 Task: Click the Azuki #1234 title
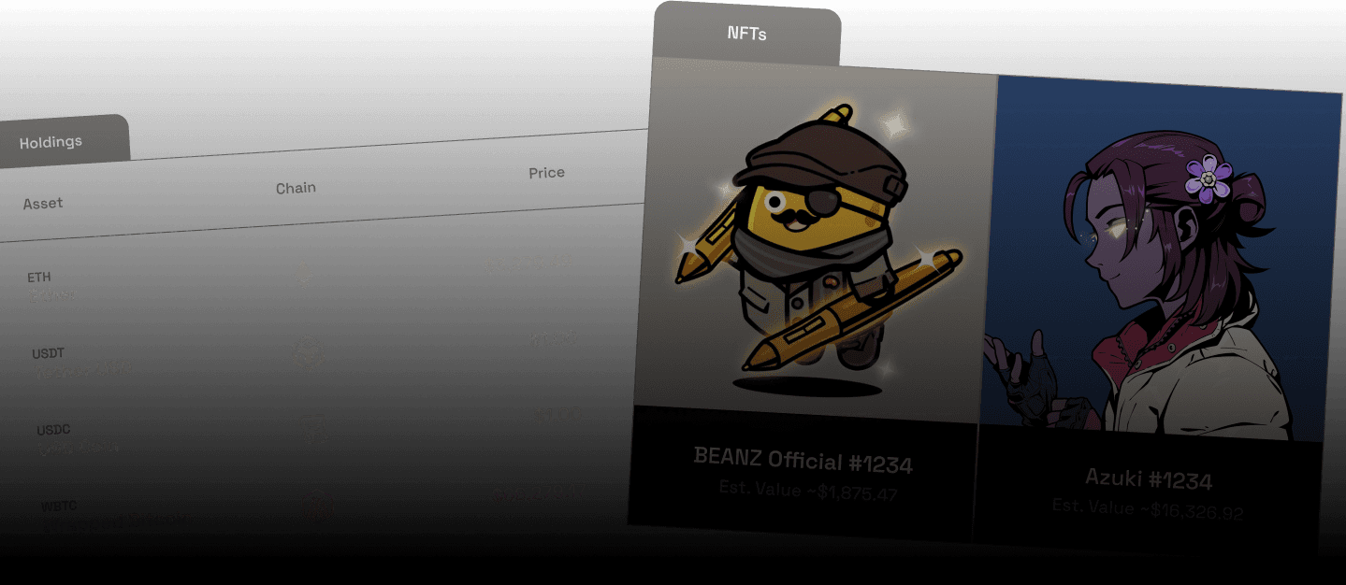[x=1149, y=479]
